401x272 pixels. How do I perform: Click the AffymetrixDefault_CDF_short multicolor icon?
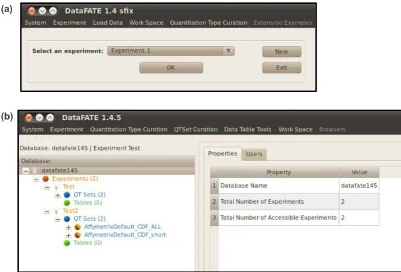(x=77, y=235)
